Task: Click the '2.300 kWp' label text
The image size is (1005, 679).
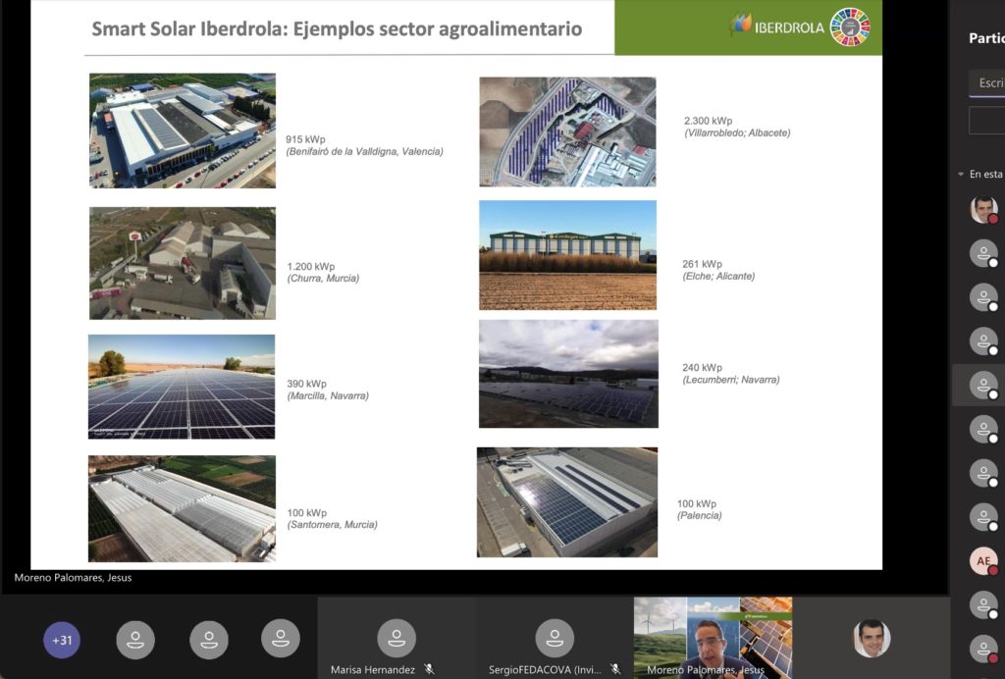Action: tap(708, 121)
